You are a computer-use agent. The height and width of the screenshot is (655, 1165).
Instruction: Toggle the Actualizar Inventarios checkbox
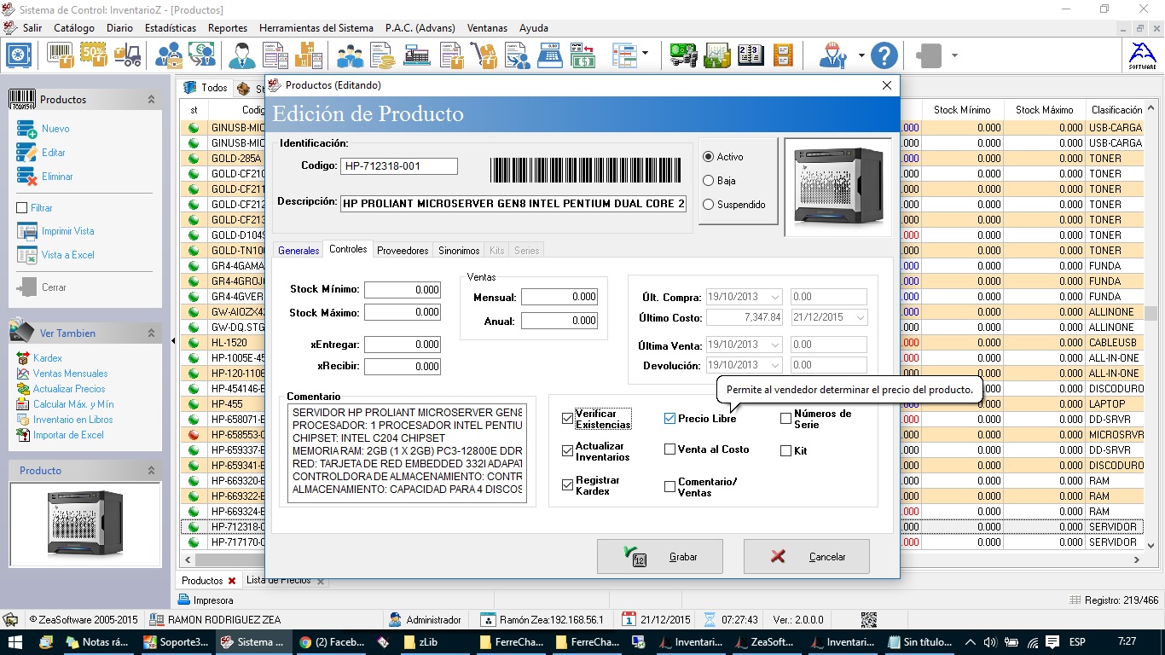568,451
